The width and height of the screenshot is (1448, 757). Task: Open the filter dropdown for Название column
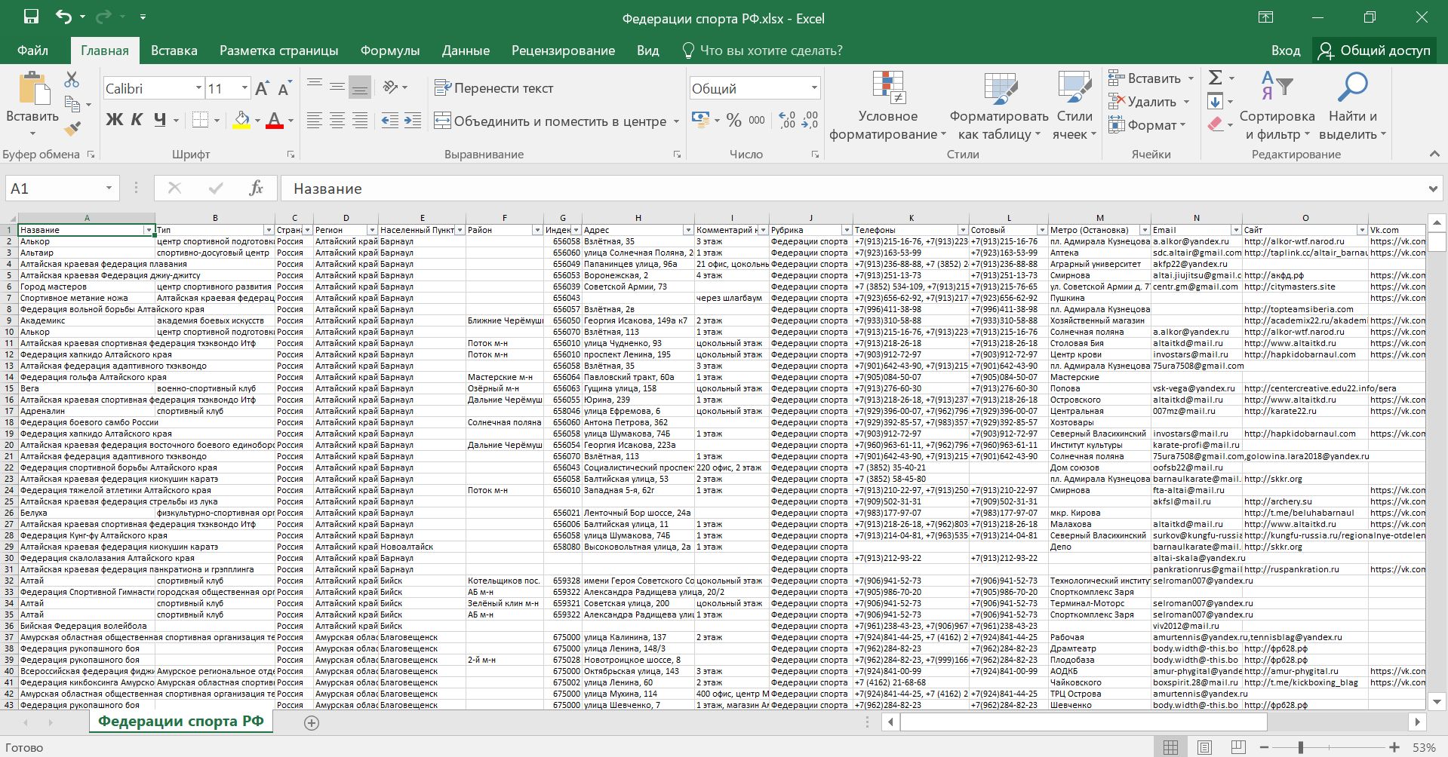pyautogui.click(x=149, y=230)
